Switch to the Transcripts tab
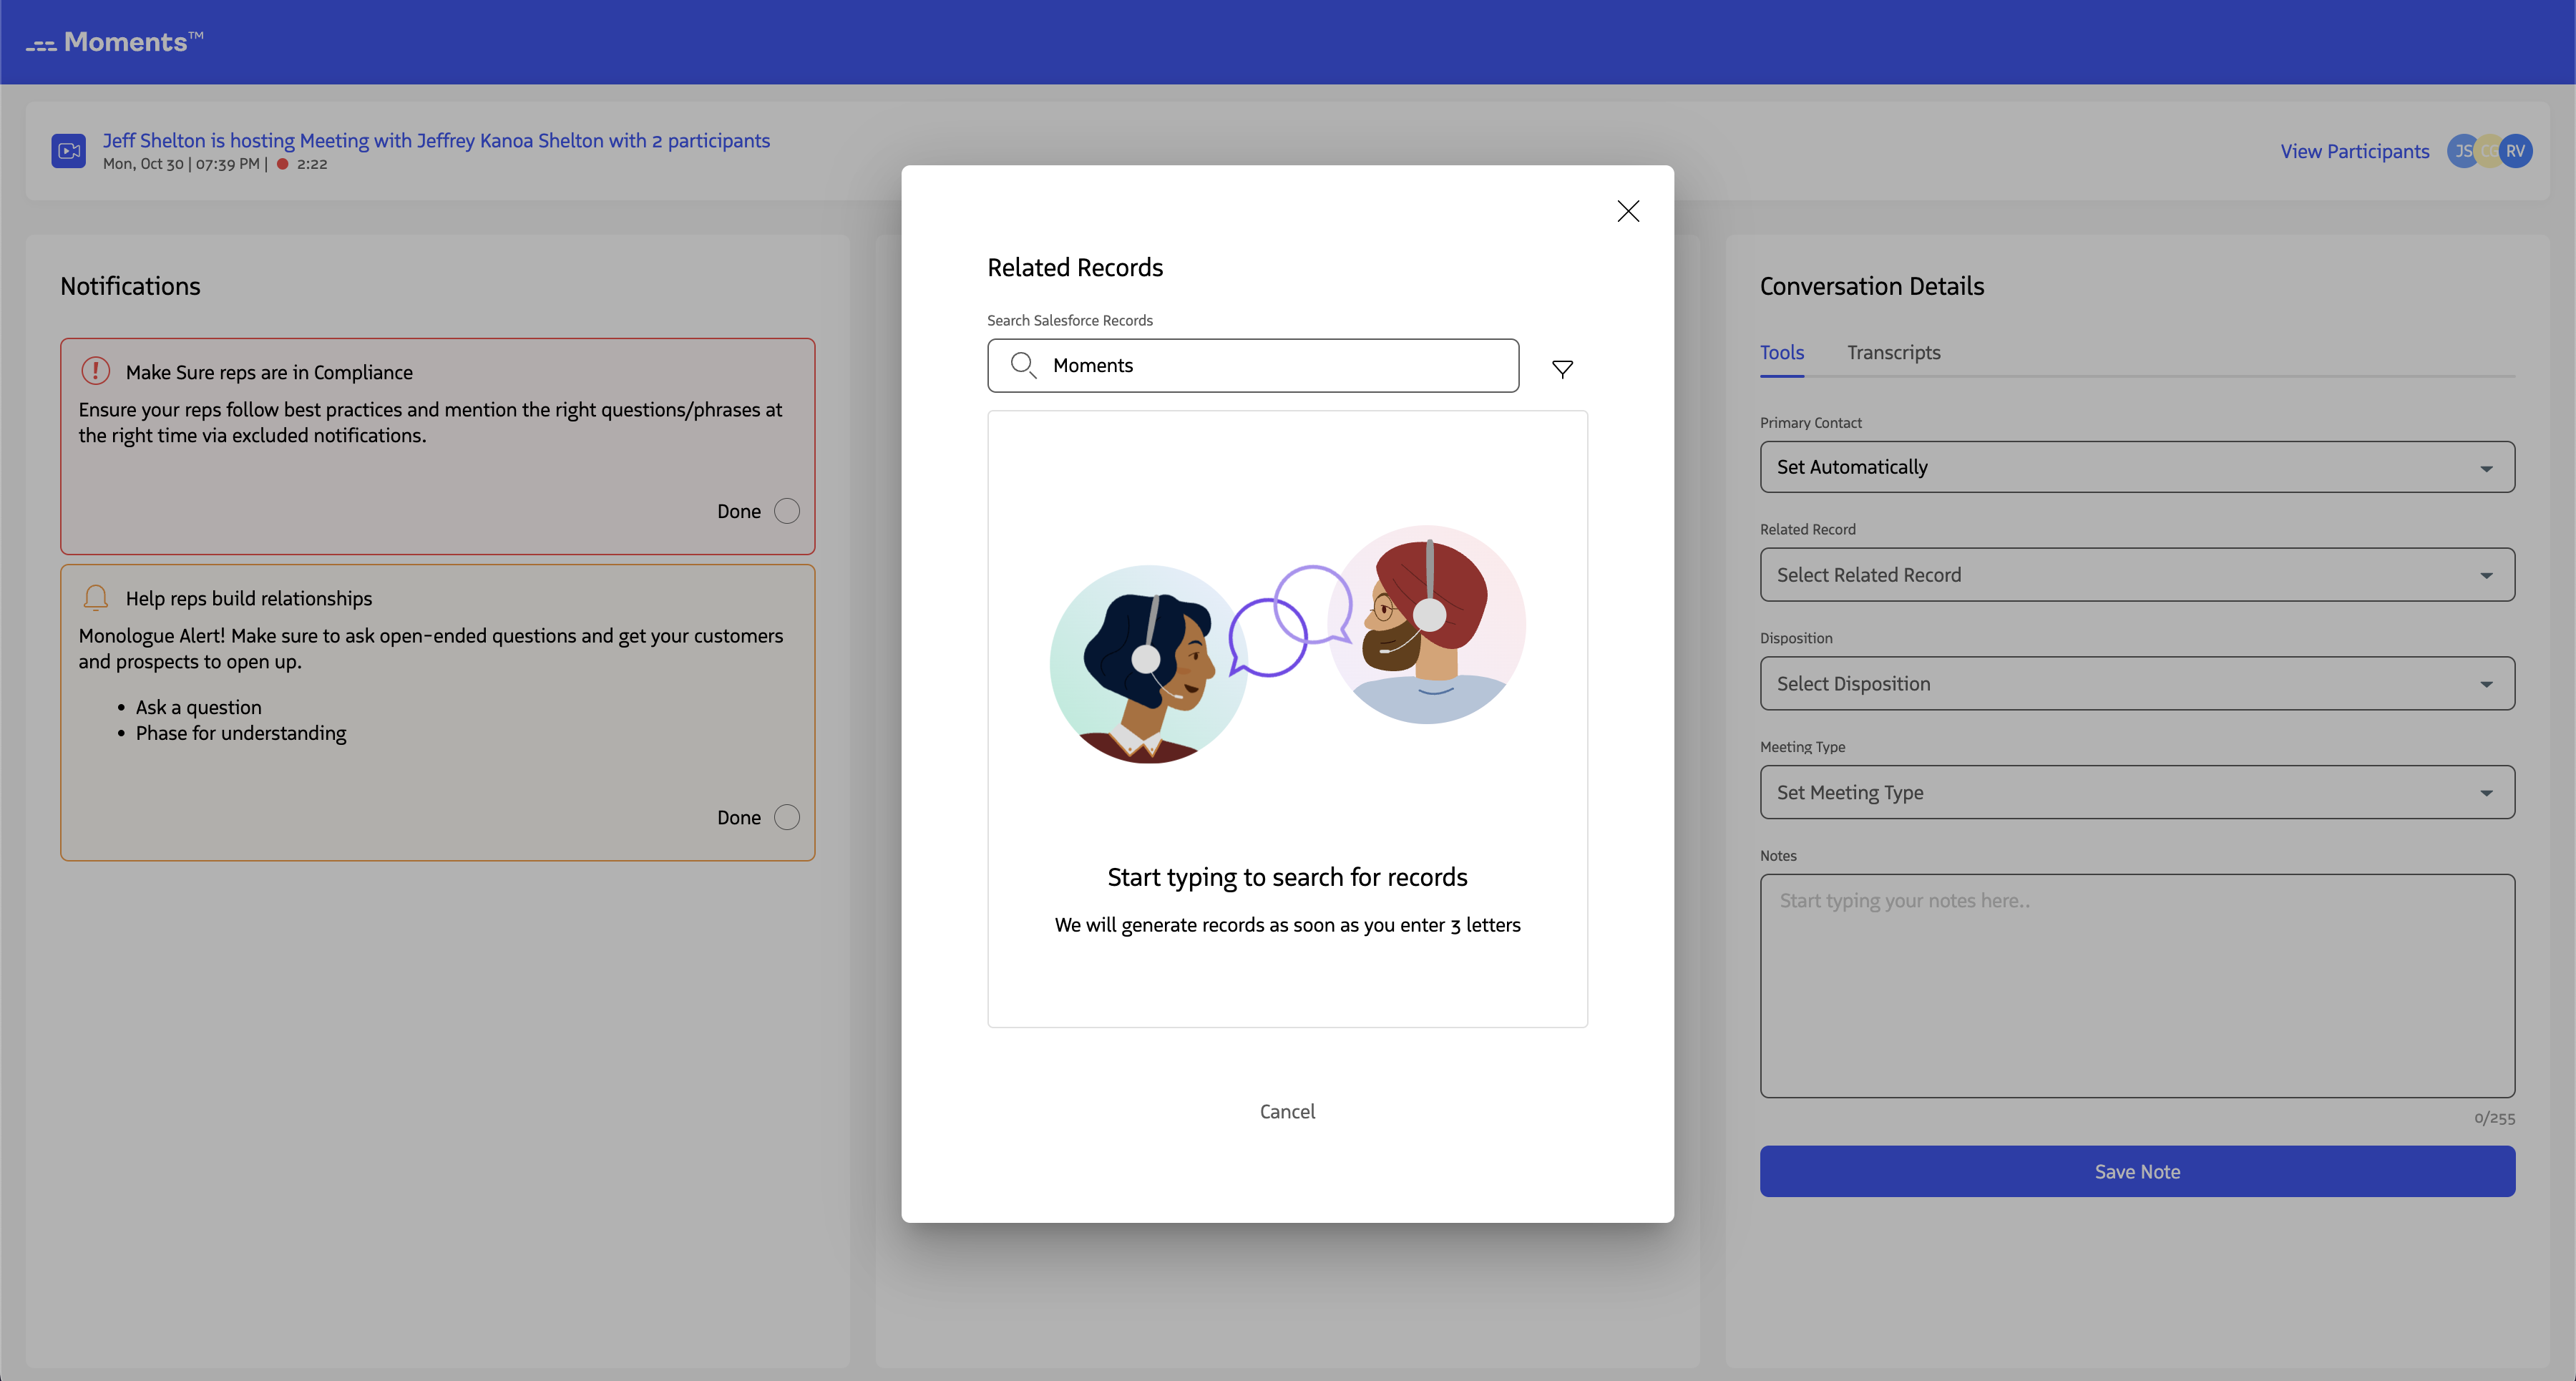 click(1893, 352)
